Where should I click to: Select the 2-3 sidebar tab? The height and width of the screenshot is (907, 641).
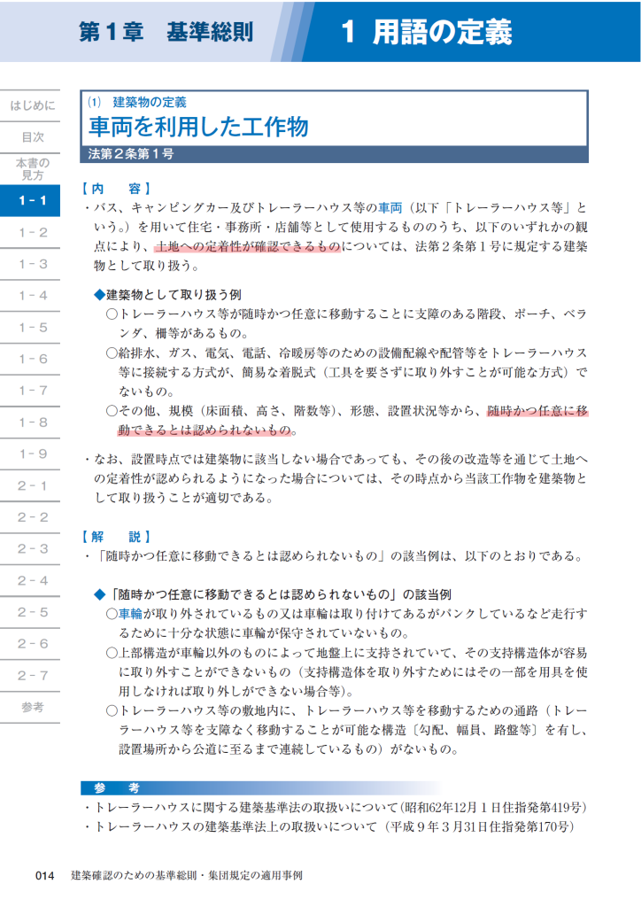31,549
